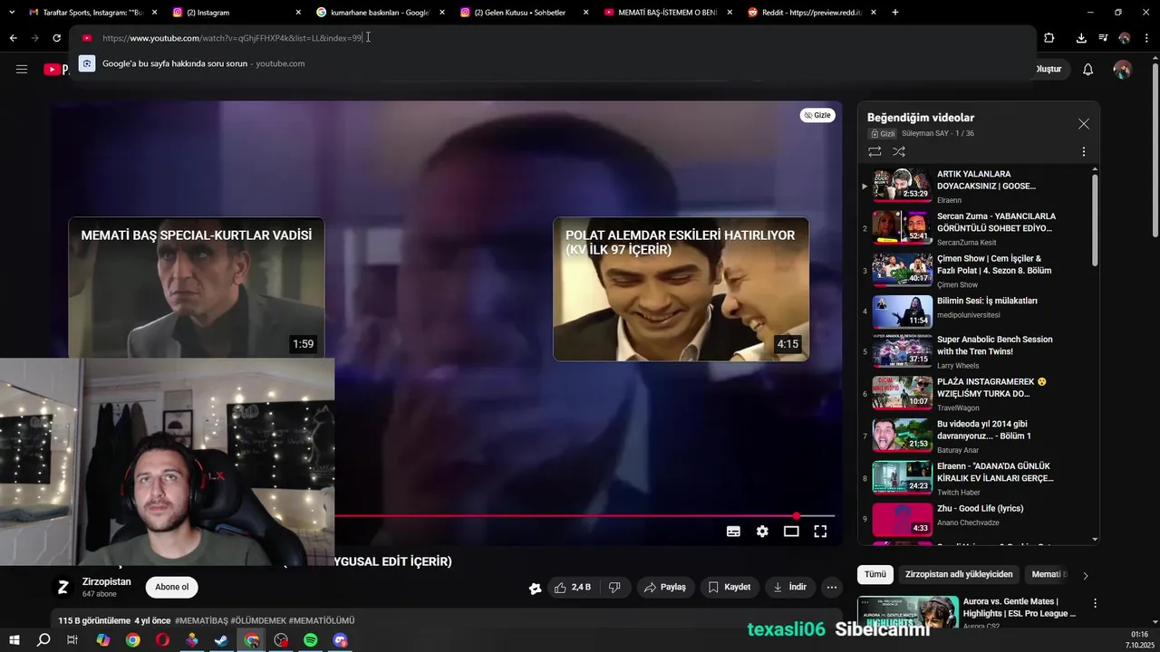Open the Windows Start menu
1160x652 pixels.
(x=14, y=640)
